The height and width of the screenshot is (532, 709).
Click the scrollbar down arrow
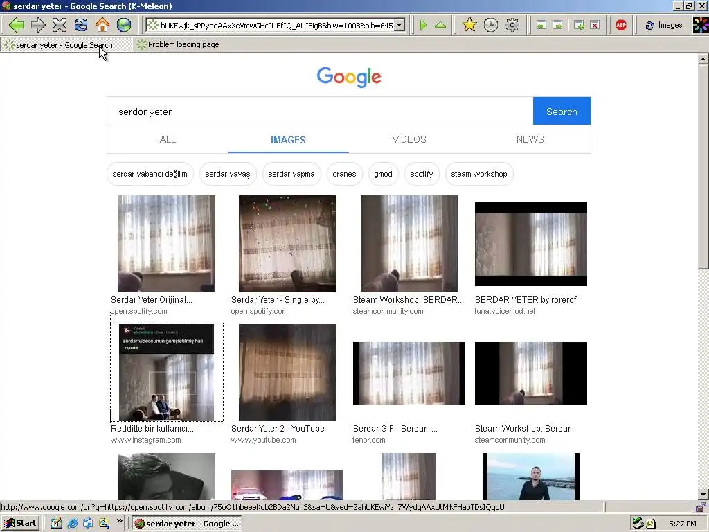[x=703, y=495]
